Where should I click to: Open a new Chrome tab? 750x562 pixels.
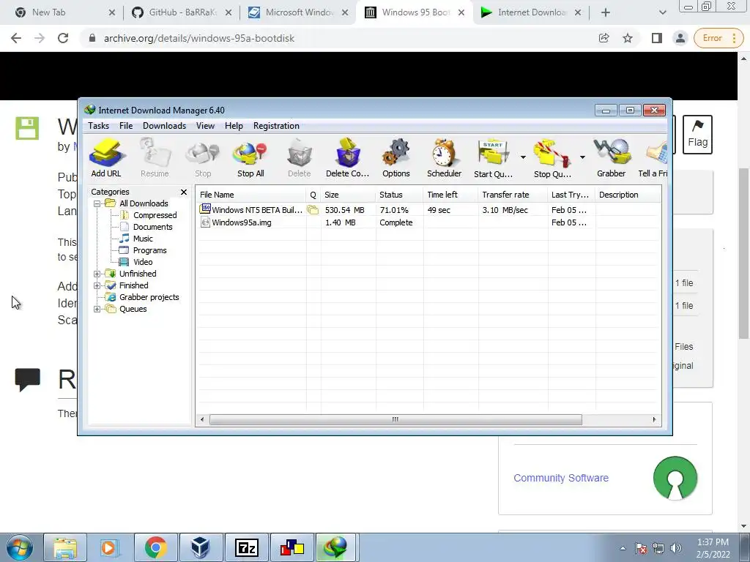point(606,12)
